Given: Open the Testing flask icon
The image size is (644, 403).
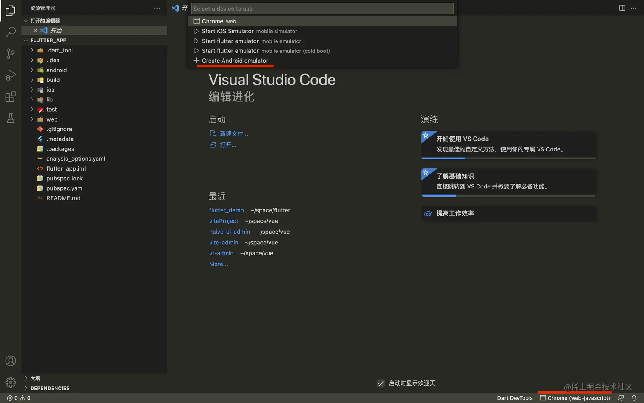Looking at the screenshot, I should click(11, 118).
